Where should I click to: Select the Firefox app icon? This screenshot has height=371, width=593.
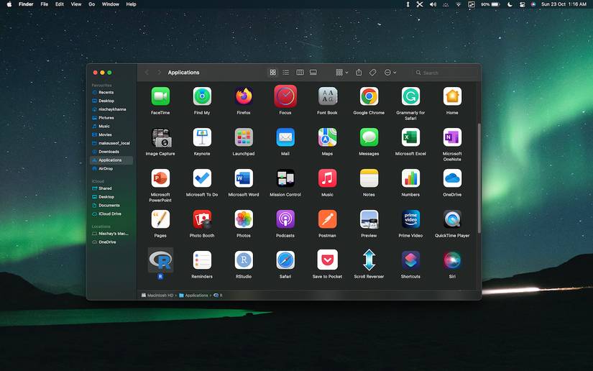pyautogui.click(x=244, y=96)
